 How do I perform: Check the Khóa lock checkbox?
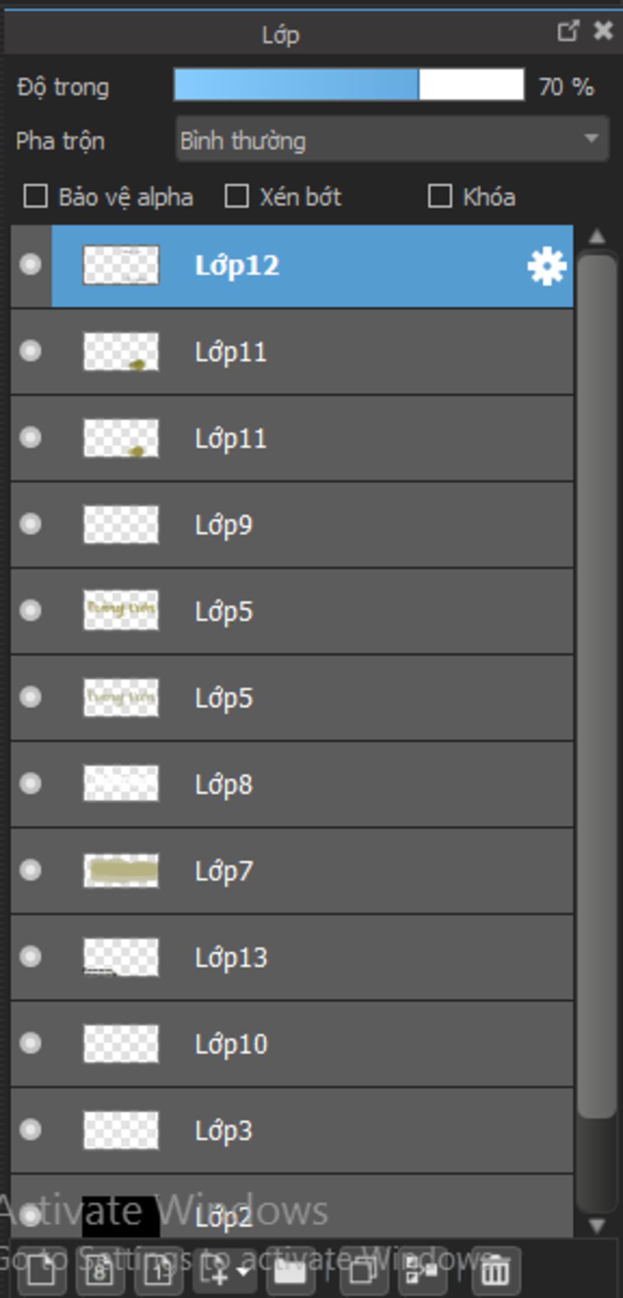coord(440,197)
